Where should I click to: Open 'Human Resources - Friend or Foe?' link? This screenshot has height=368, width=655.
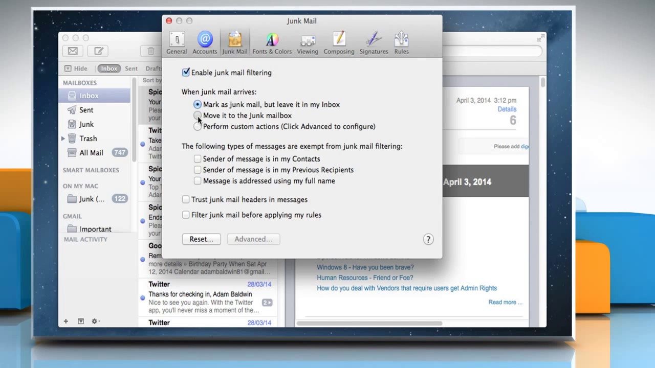tap(365, 278)
